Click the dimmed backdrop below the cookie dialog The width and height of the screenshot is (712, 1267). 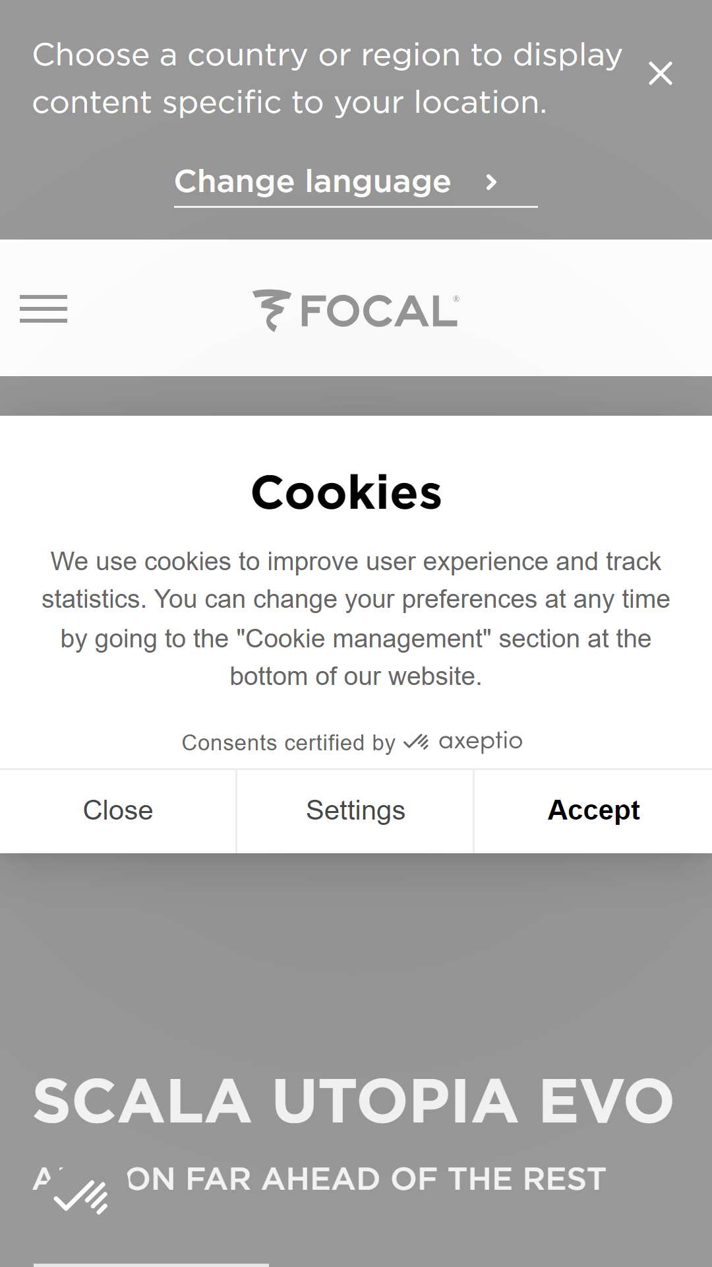[356, 957]
